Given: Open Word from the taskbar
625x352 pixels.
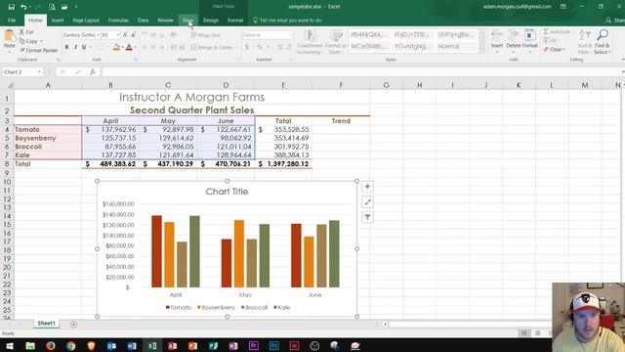Looking at the screenshot, I should 132,345.
